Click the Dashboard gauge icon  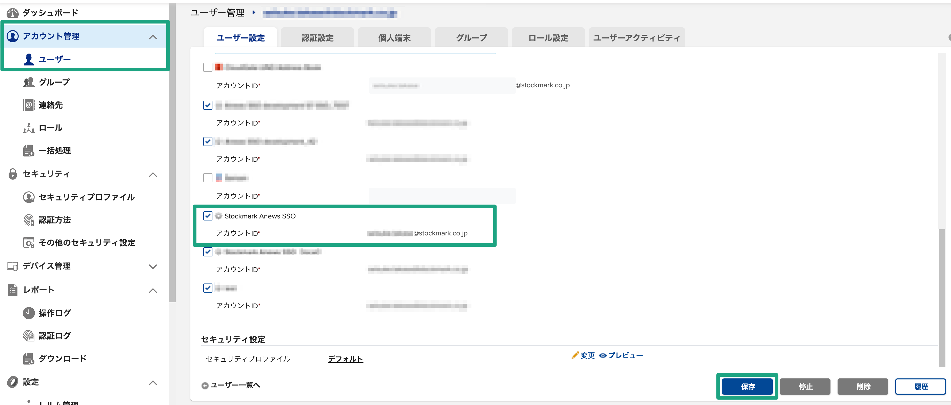click(x=13, y=13)
